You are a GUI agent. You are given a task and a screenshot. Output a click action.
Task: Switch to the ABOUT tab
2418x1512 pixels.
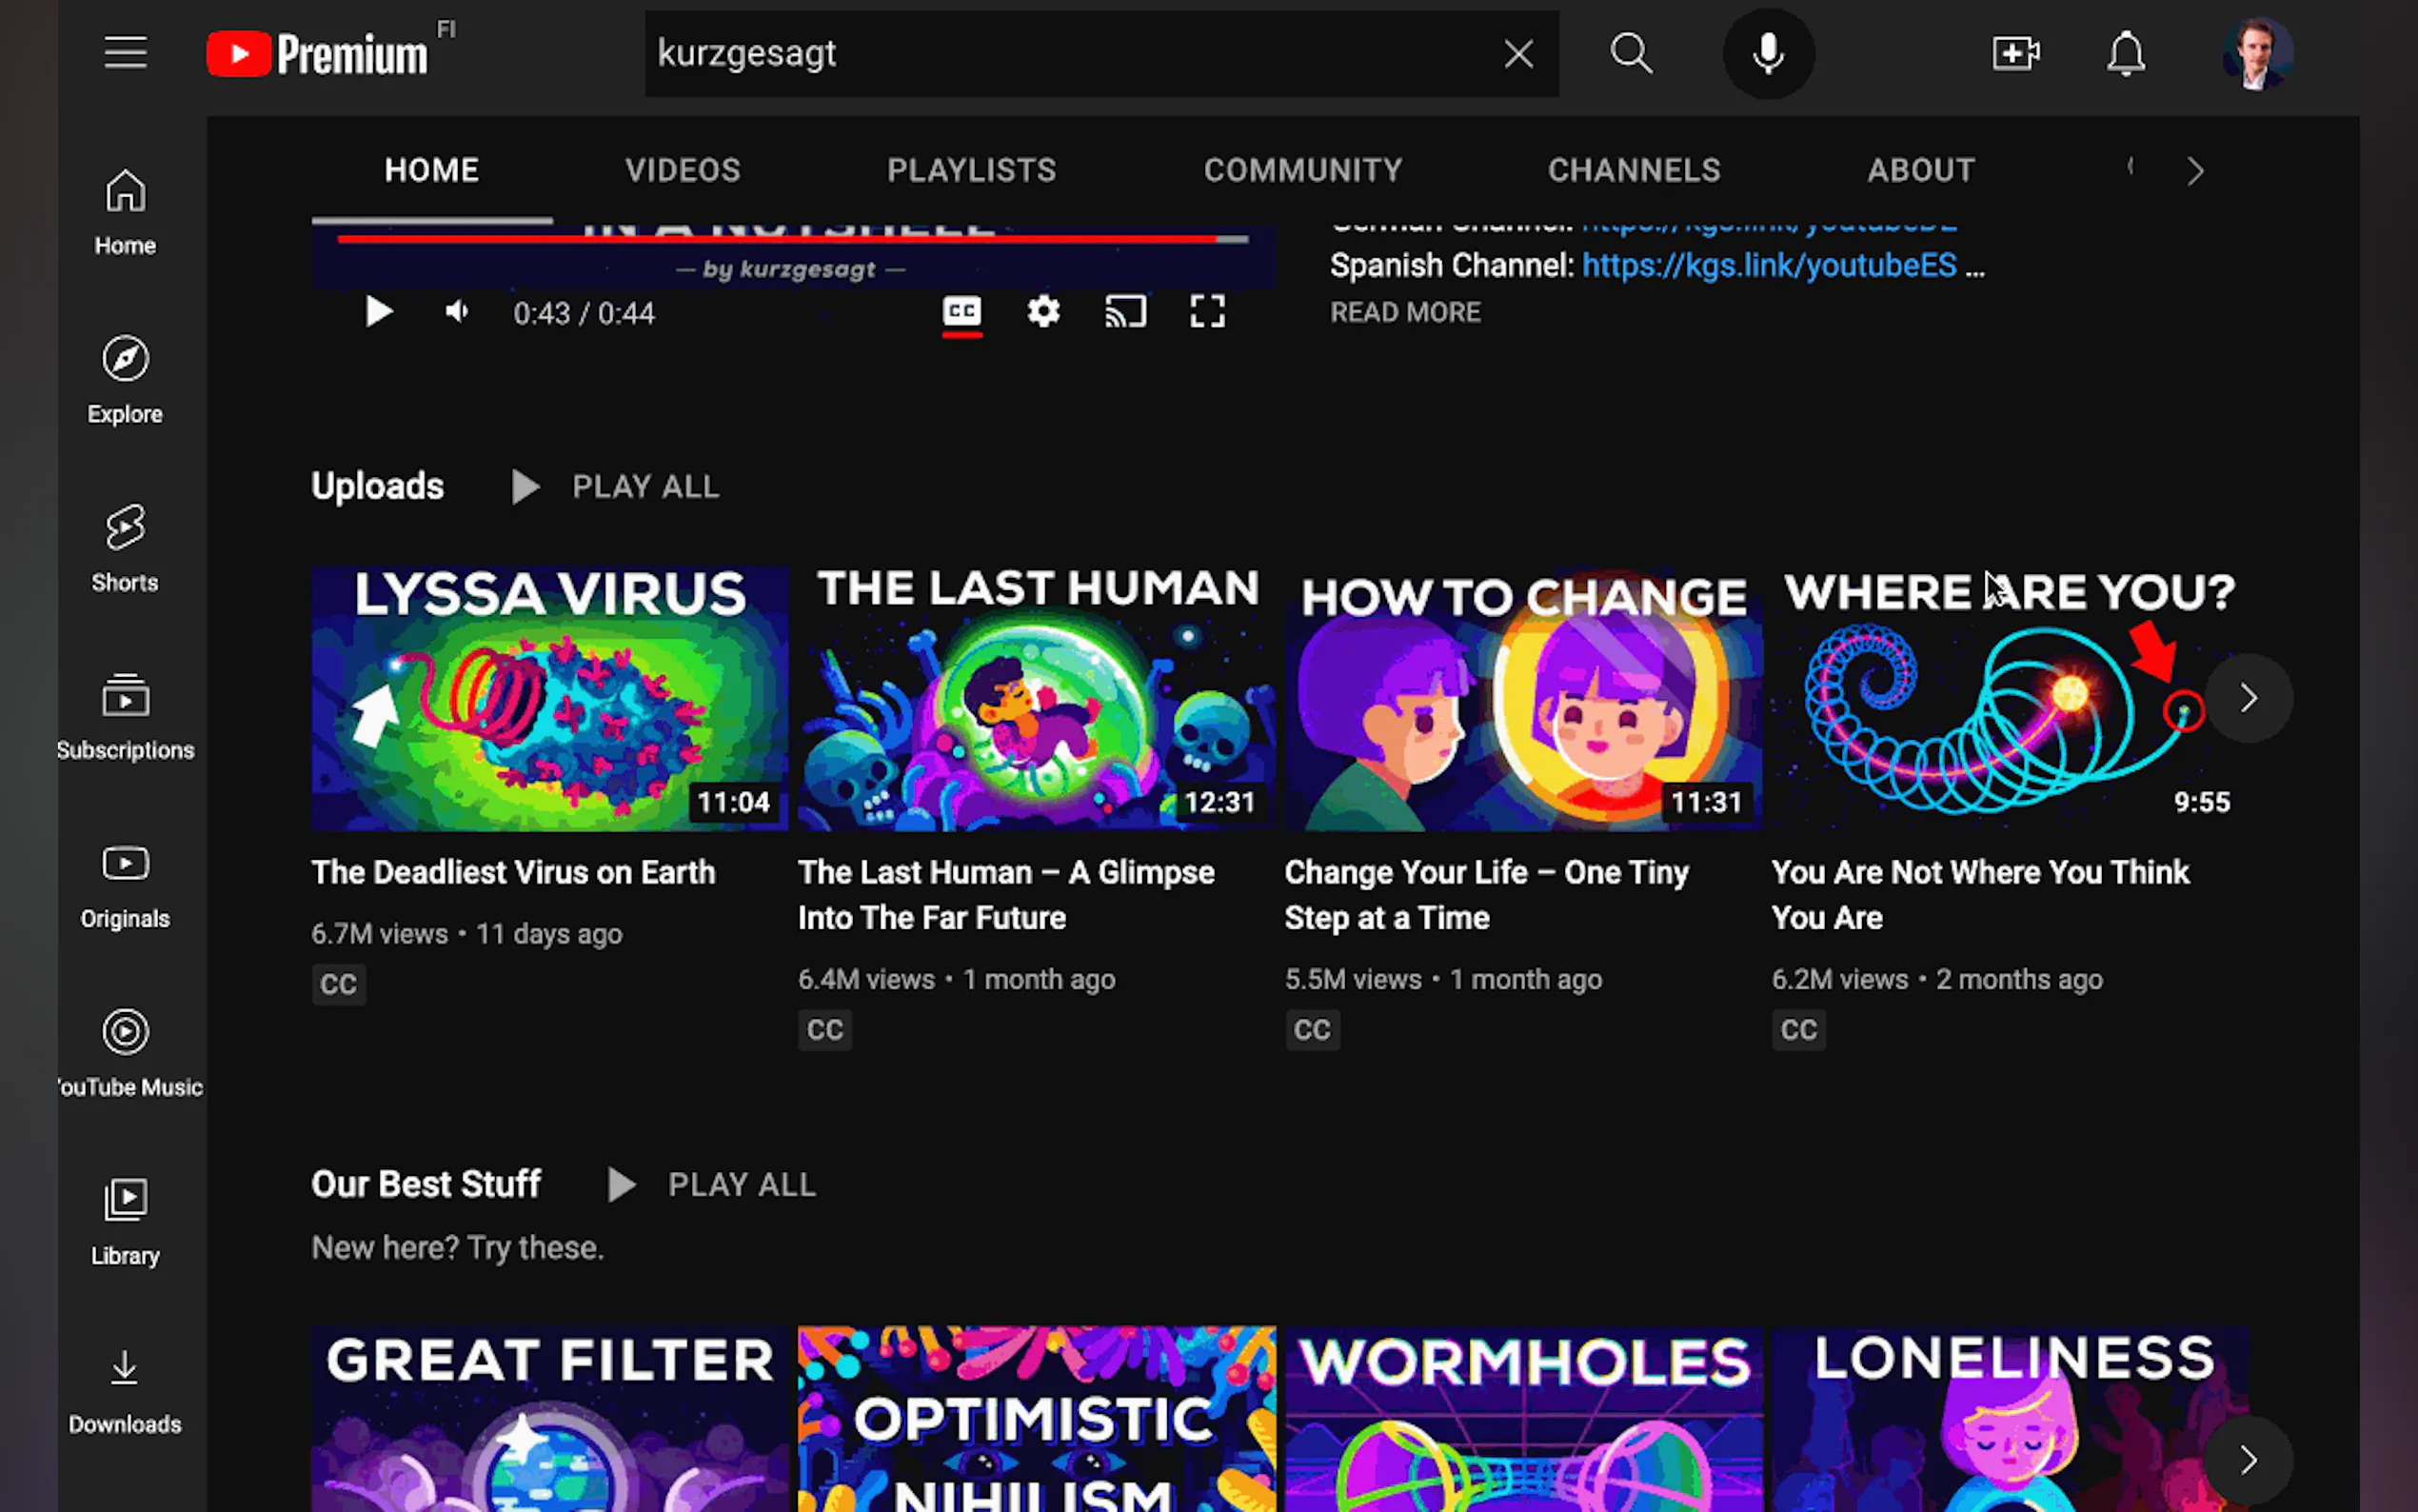coord(1921,170)
